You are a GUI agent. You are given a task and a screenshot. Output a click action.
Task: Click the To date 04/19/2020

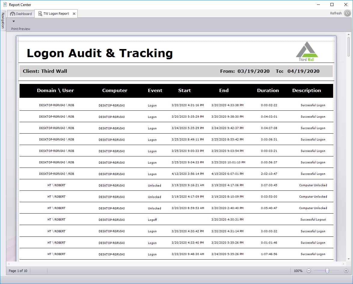point(303,71)
